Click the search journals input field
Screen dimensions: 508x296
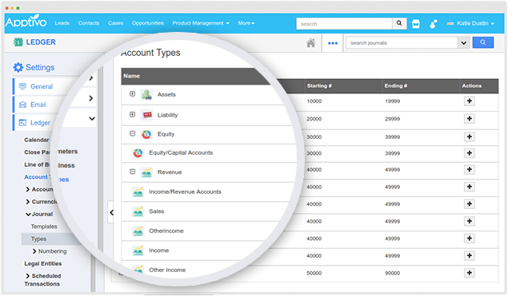pos(402,42)
